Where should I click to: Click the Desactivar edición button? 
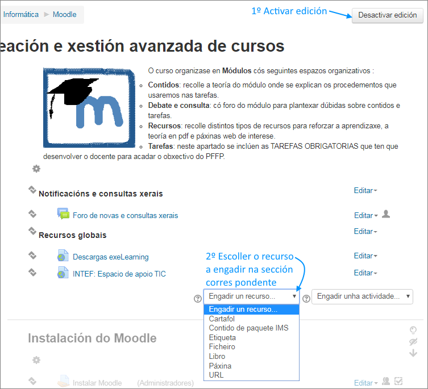point(387,15)
